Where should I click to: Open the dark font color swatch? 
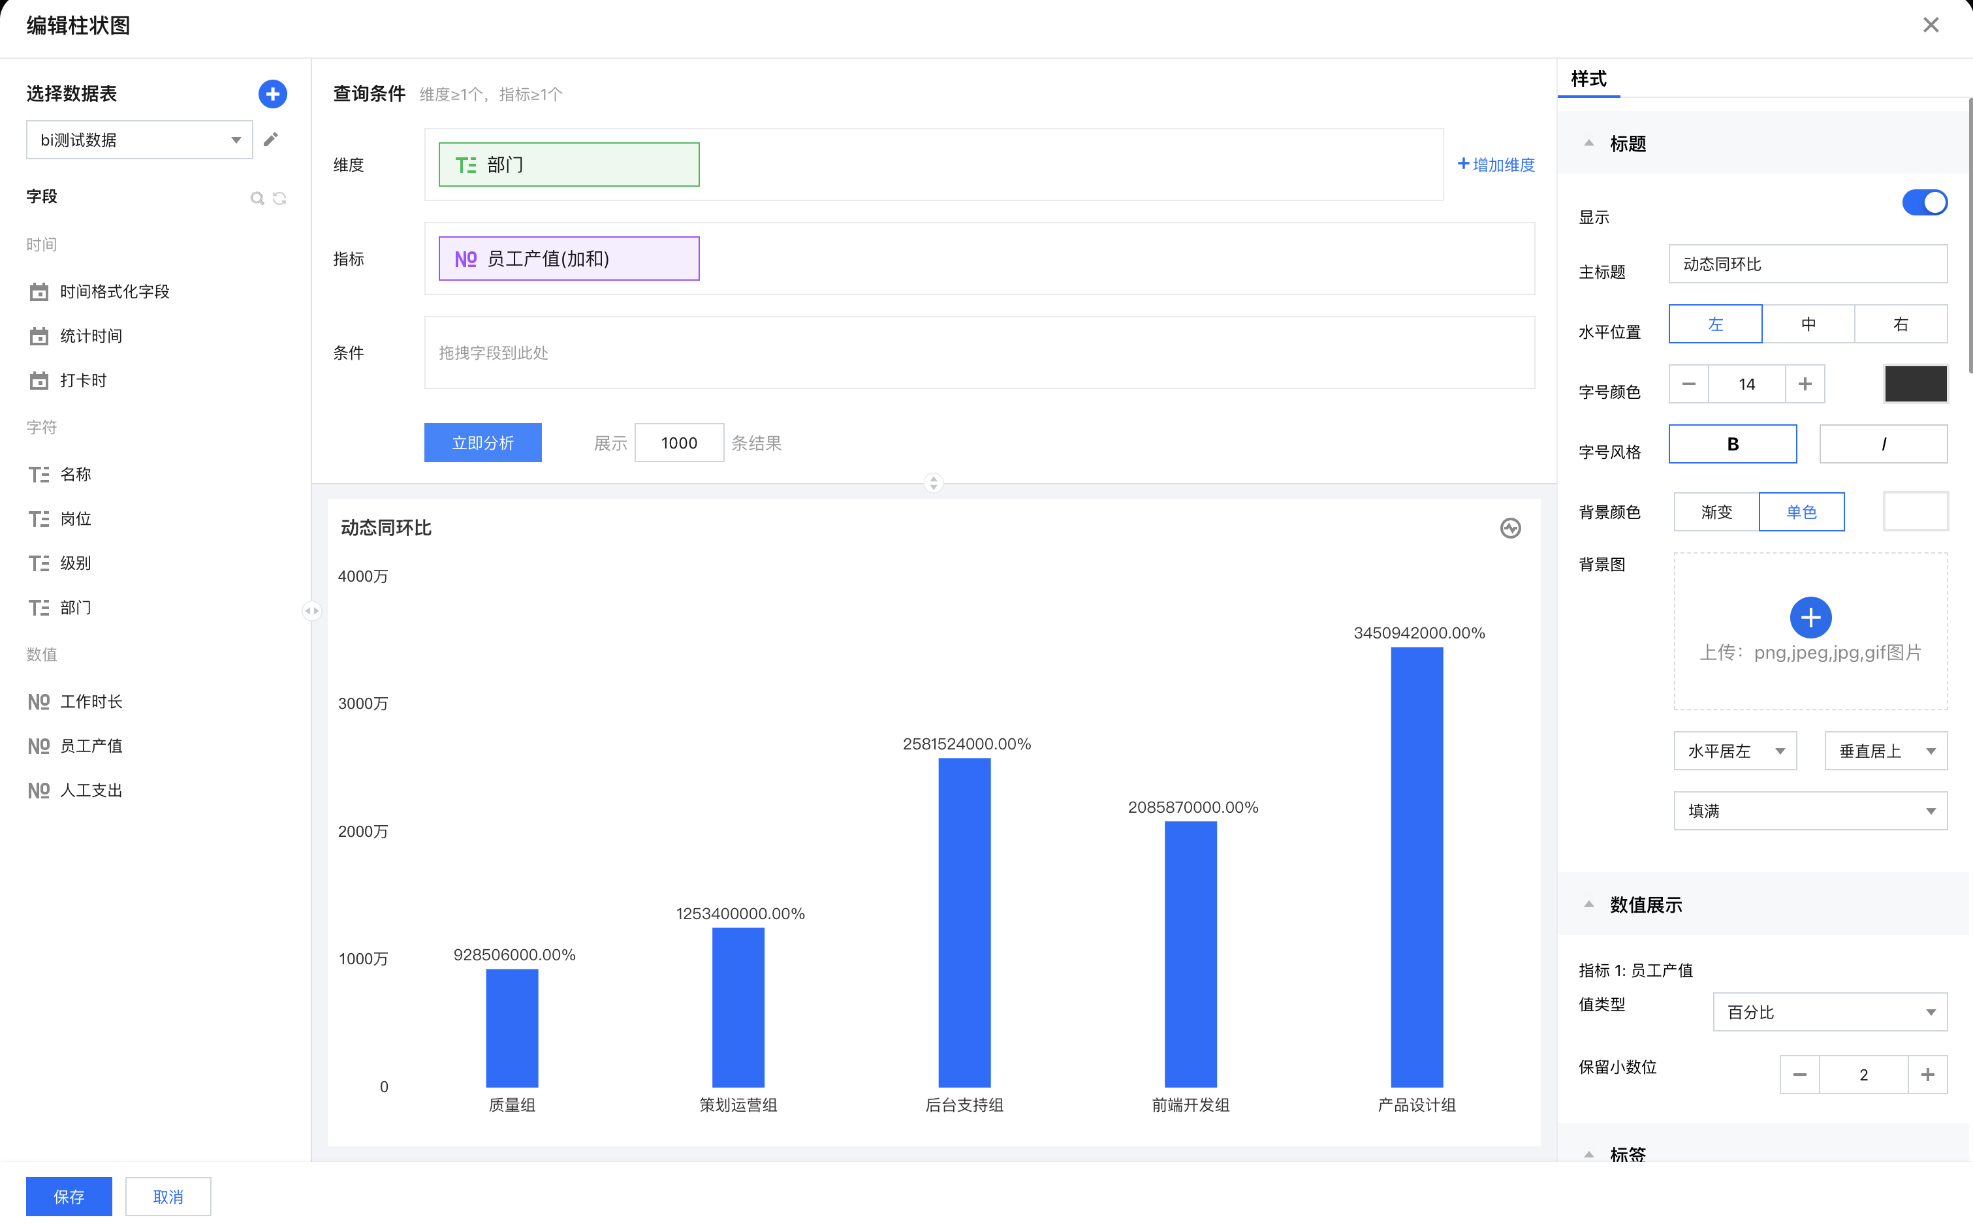(x=1915, y=385)
